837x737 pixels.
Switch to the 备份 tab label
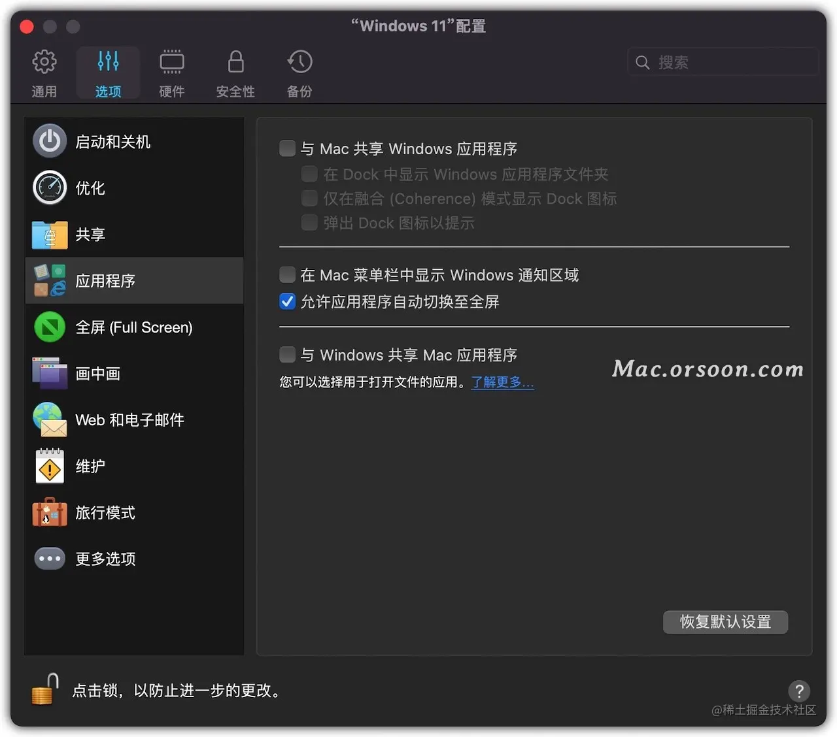click(299, 91)
